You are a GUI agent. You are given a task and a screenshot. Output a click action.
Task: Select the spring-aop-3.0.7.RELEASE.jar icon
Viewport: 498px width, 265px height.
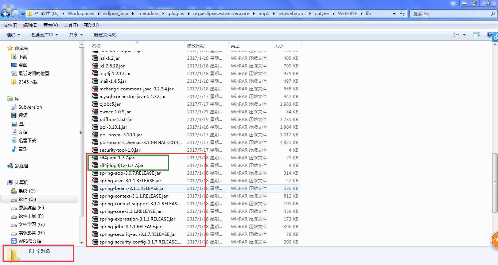(x=95, y=173)
